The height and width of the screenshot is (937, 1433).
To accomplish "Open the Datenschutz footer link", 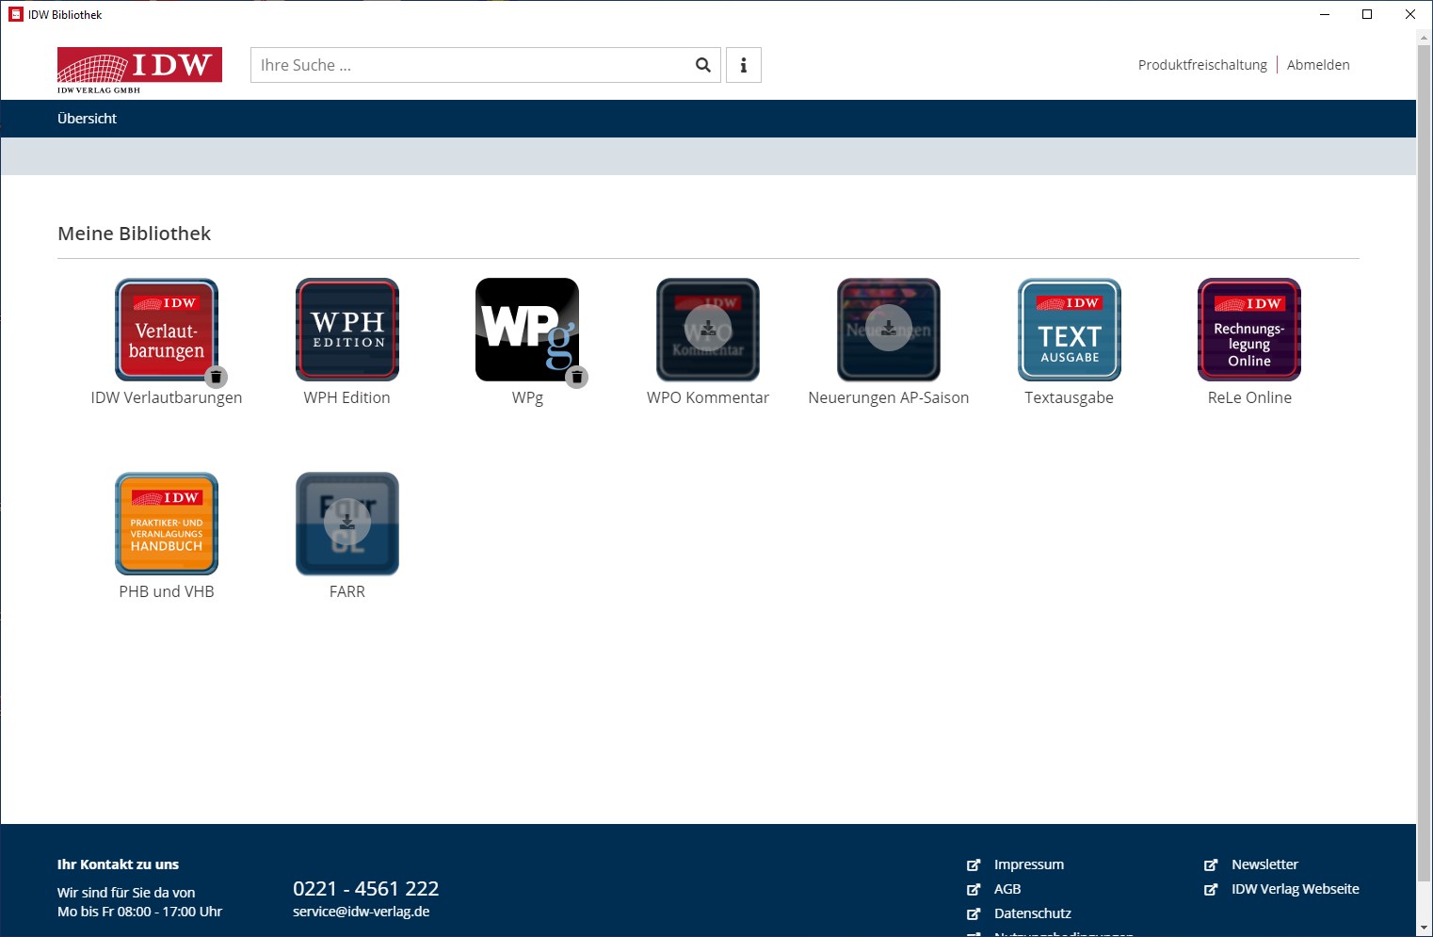I will coord(1033,913).
